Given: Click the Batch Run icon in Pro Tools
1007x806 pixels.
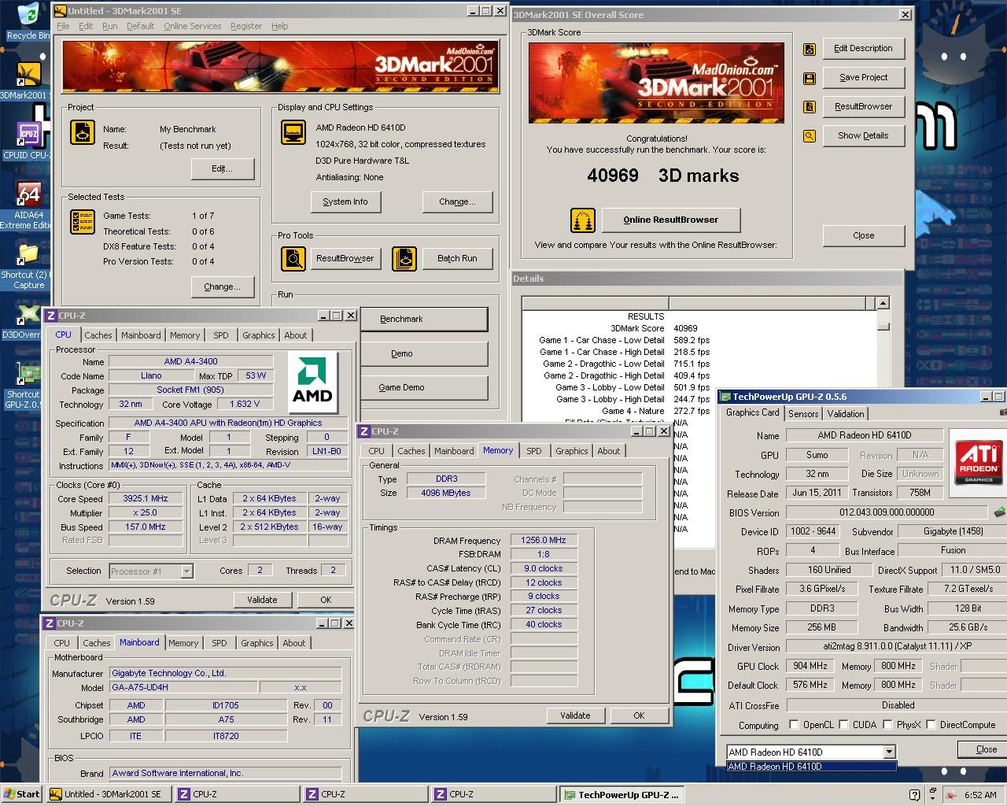Looking at the screenshot, I should [404, 258].
